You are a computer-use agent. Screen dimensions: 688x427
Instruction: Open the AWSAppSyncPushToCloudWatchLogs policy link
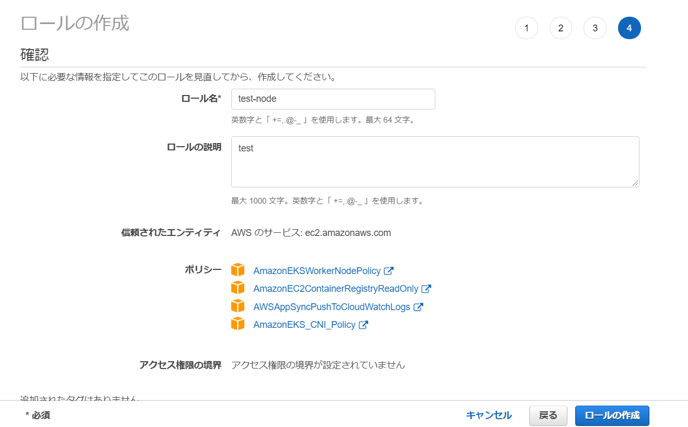click(331, 307)
